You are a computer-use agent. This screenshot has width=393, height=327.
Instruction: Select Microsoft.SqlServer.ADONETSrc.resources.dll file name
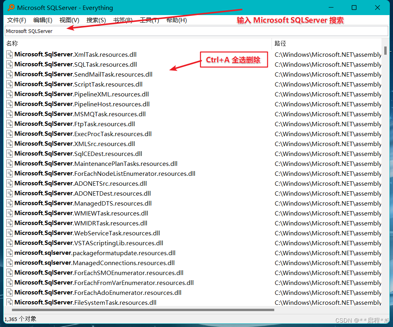tap(81, 183)
